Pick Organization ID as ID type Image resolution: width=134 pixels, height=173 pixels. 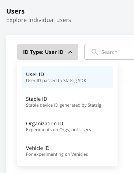[x=67, y=126]
